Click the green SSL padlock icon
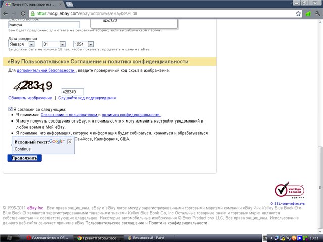The image size is (323, 242). 32,14
